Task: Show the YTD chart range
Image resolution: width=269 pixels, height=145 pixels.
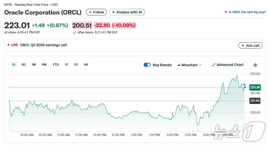Action: 55,65
